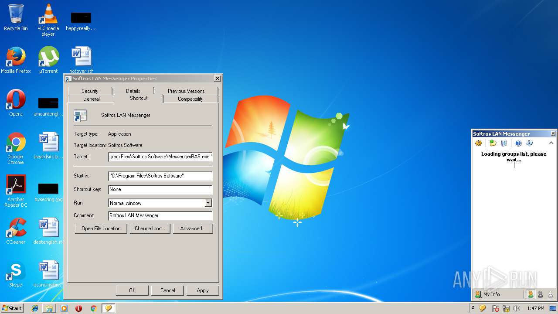Select the Mozilla Firefox desktop icon

coord(16,60)
